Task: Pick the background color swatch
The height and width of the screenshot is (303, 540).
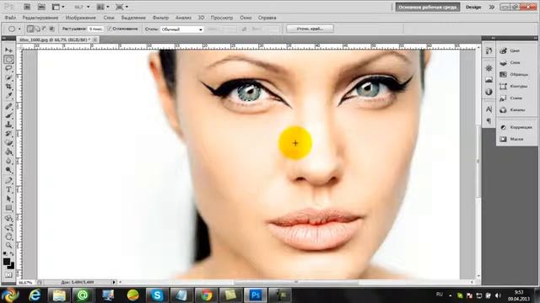Action: point(12,266)
